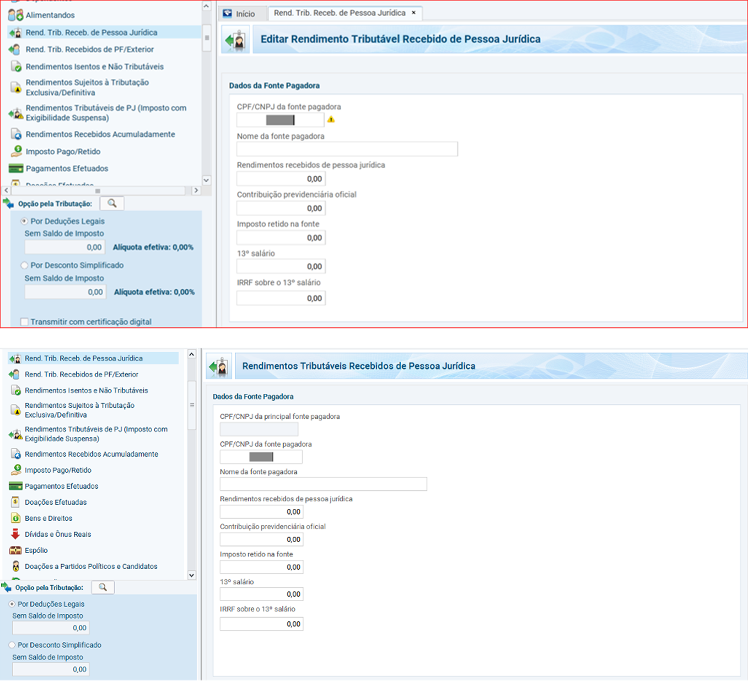
Task: Click Contribuição previdenciária oficial field, upper form
Action: pyautogui.click(x=281, y=208)
